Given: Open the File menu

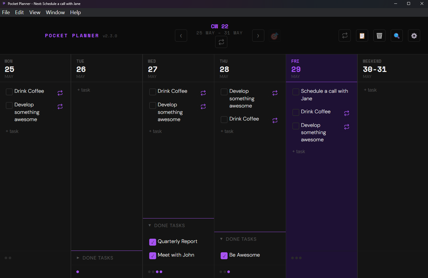Looking at the screenshot, I should pyautogui.click(x=6, y=12).
